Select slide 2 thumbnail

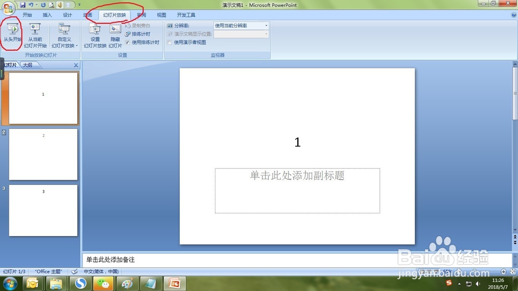(44, 154)
